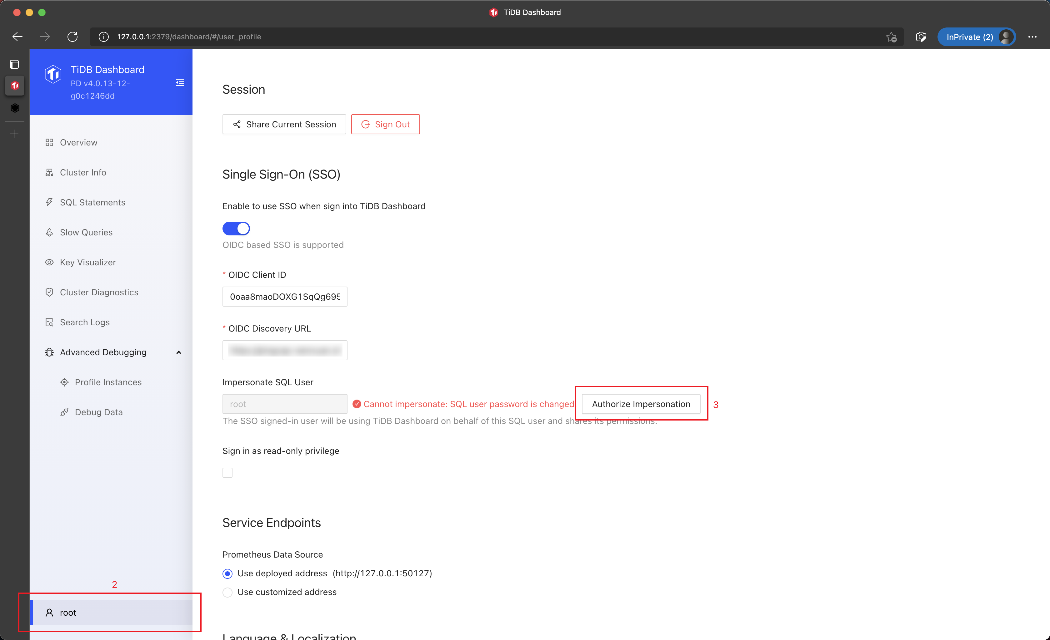Check sign in as read-only privilege
Image resolution: width=1050 pixels, height=640 pixels.
point(227,472)
